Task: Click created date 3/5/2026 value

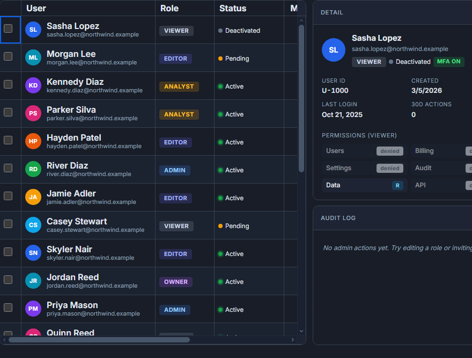Action: 426,90
